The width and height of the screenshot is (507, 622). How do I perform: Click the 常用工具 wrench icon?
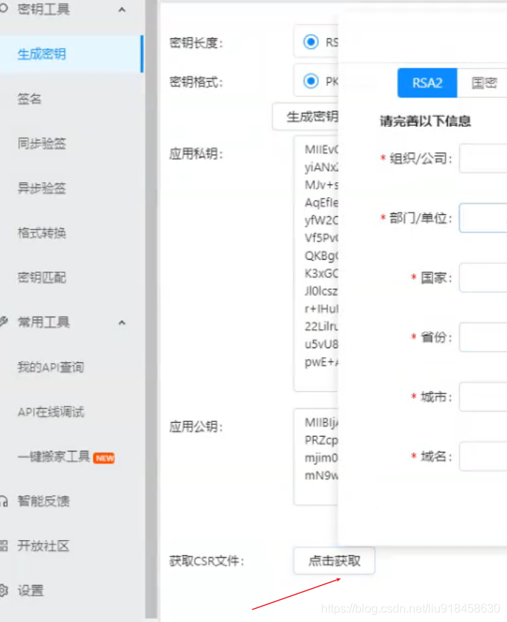click(x=3, y=322)
